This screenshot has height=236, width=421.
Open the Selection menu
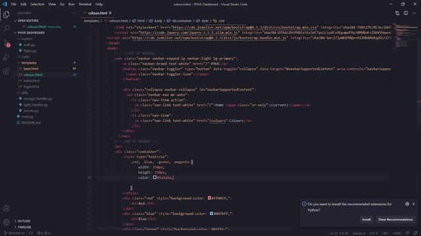point(37,5)
